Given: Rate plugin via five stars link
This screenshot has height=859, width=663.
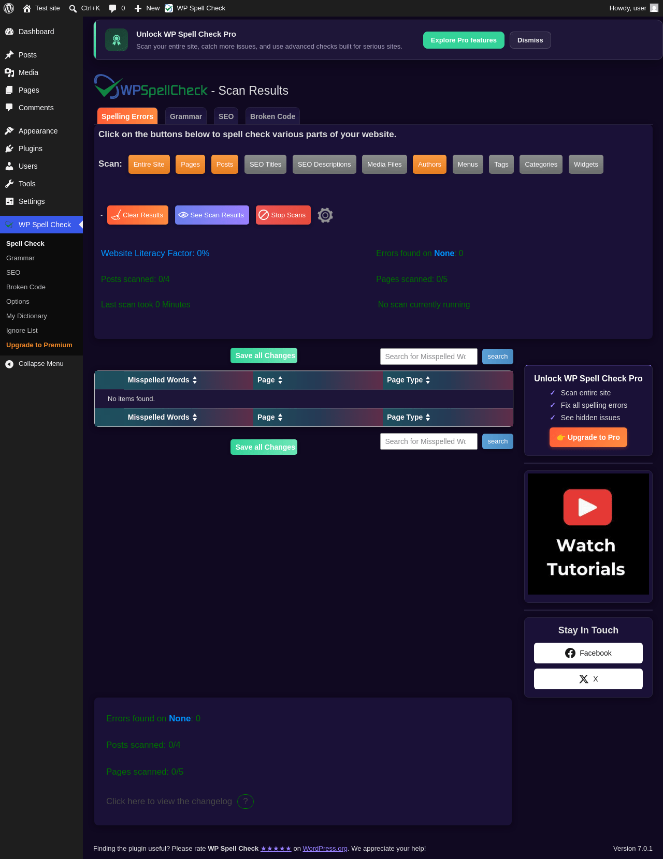Looking at the screenshot, I should (x=276, y=849).
